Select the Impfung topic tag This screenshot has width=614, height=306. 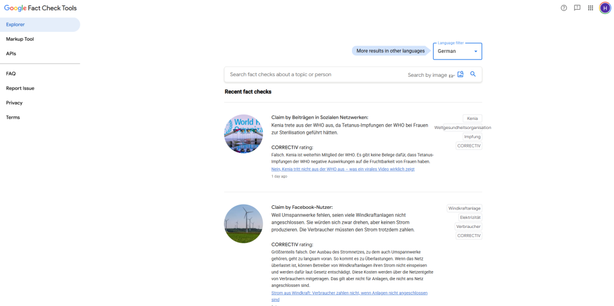tap(472, 137)
